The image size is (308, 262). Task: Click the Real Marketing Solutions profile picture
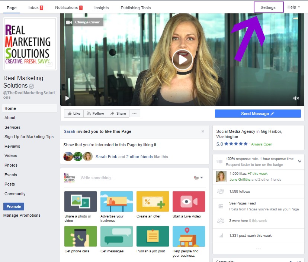30,44
